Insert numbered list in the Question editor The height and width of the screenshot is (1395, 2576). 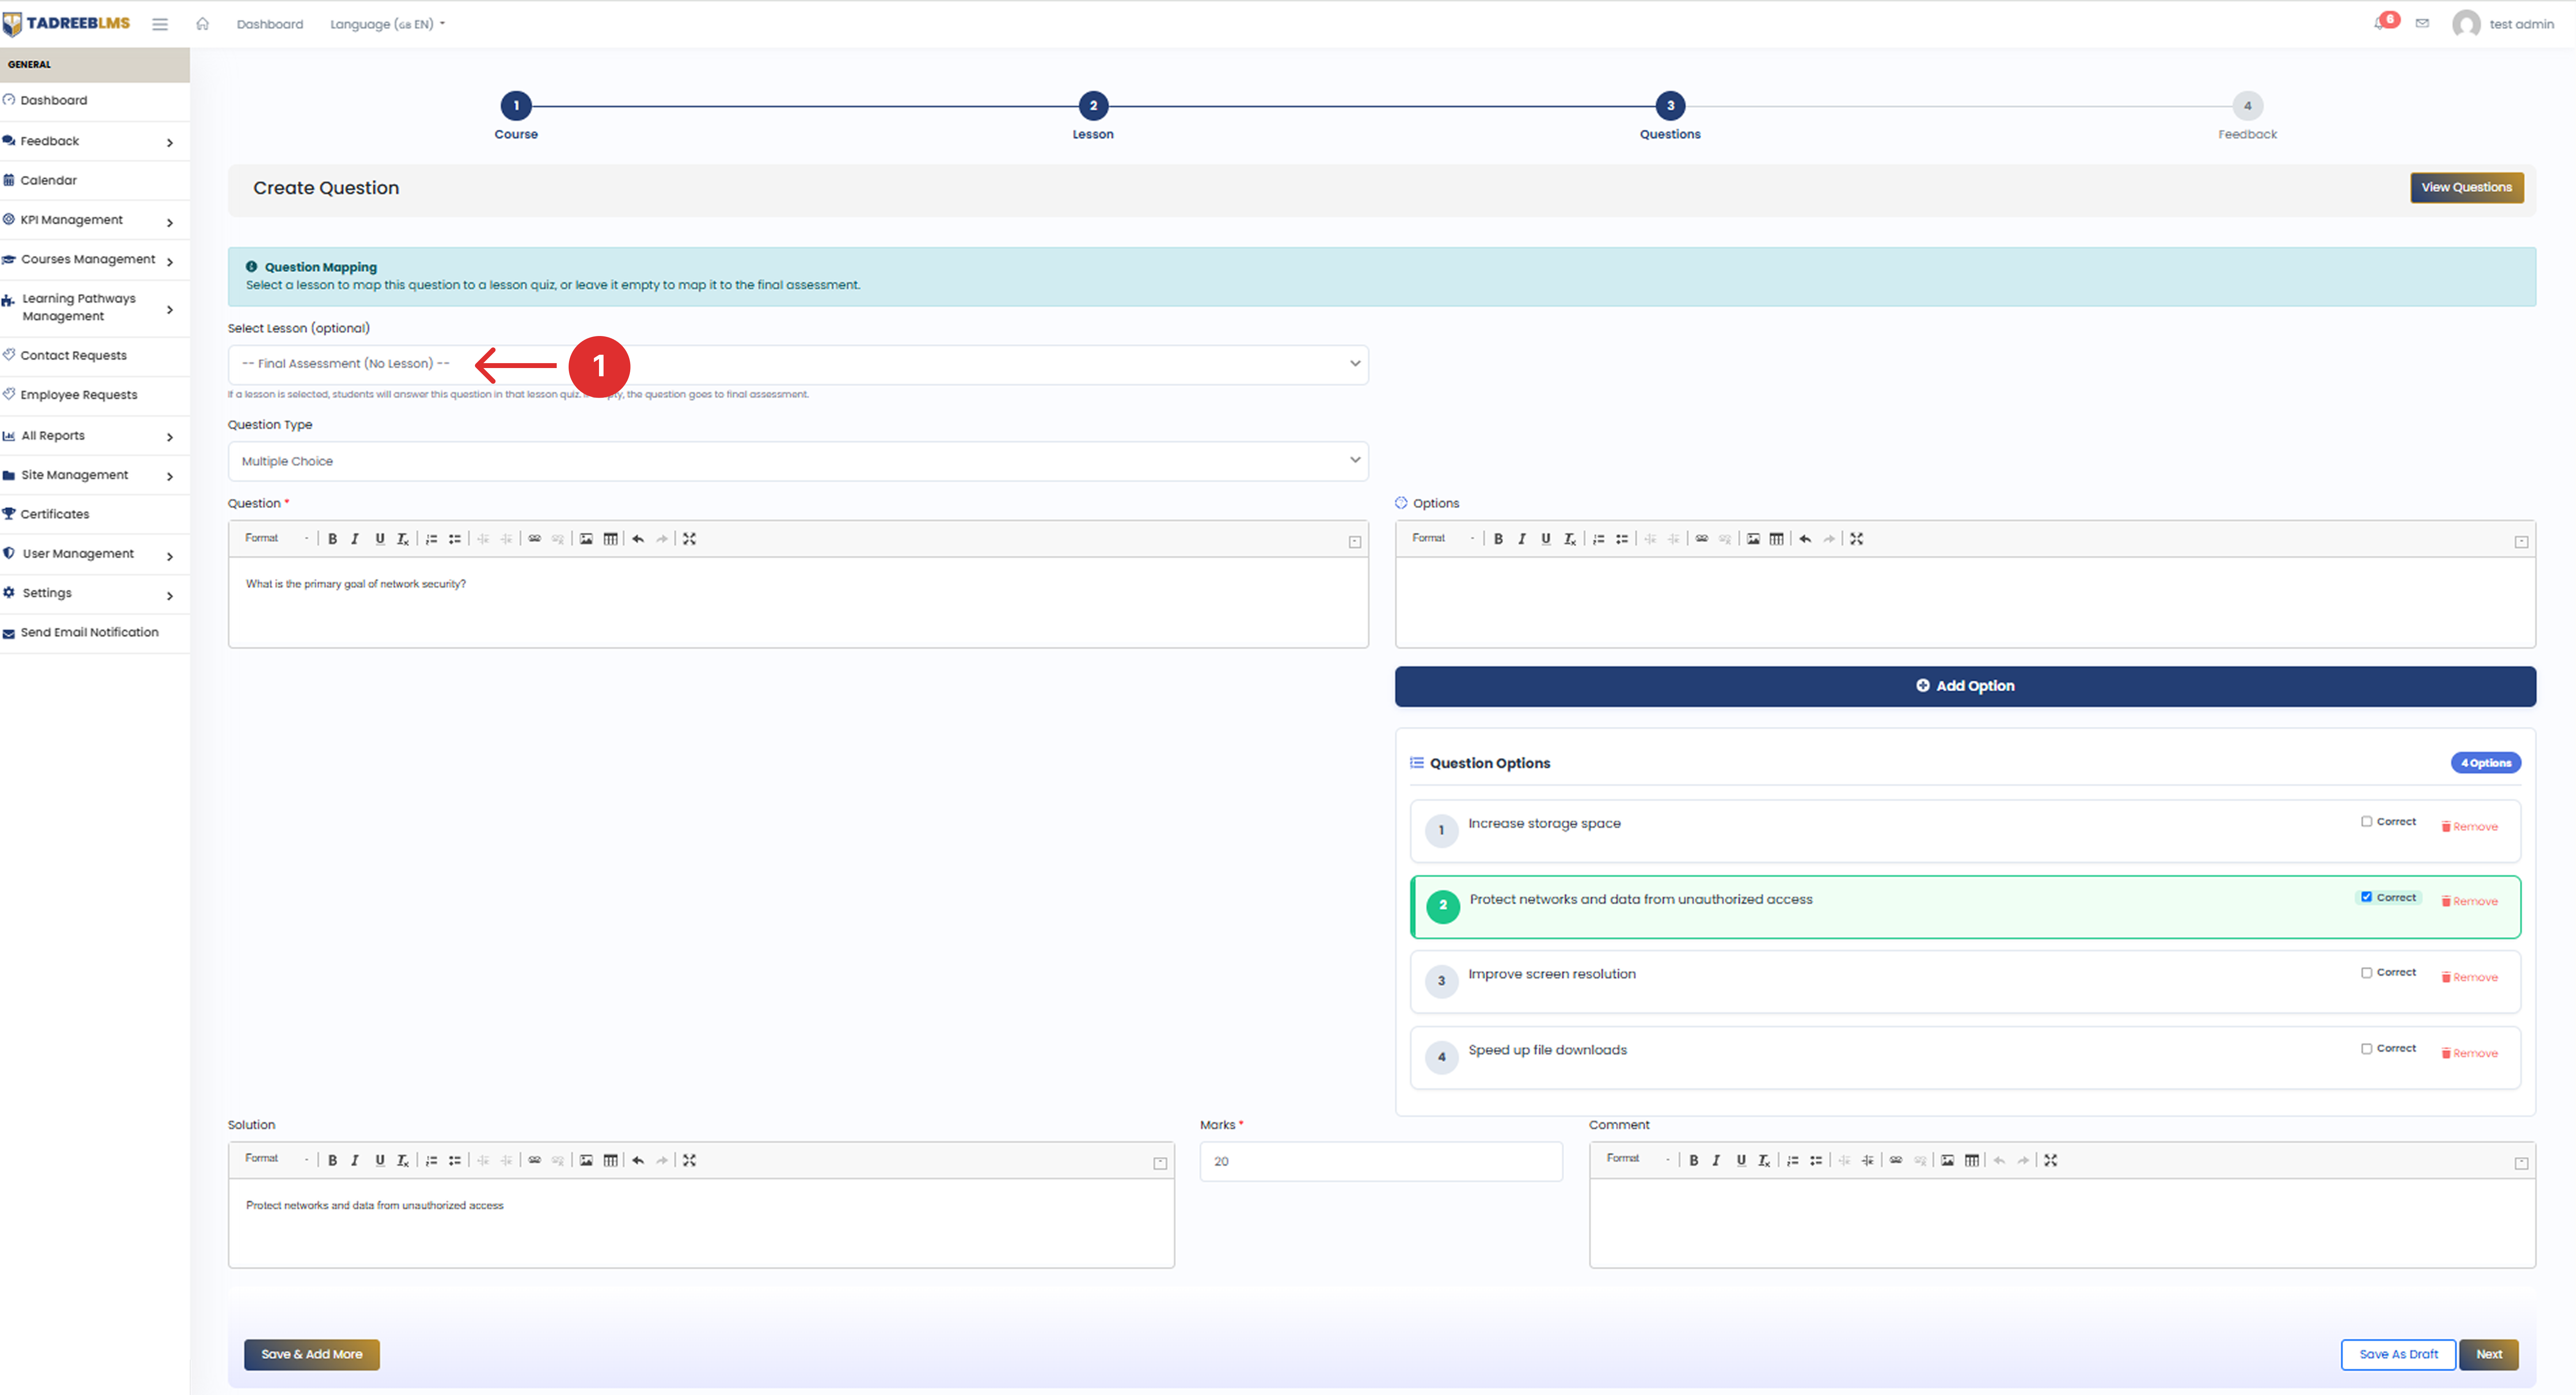click(431, 539)
